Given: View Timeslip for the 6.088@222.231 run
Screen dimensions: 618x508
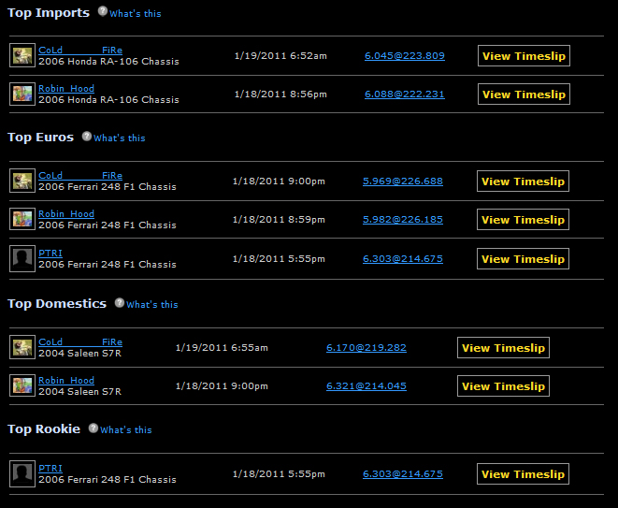Looking at the screenshot, I should coord(523,94).
